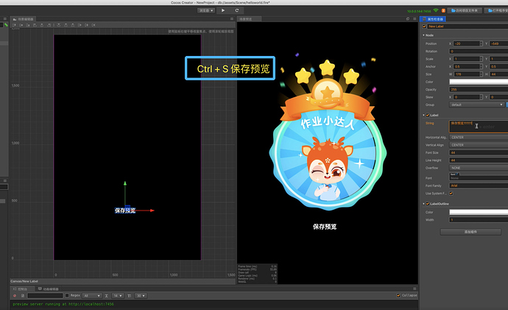
Task: Click the third distribute icon in scene toolbar
Action: [x=73, y=25]
